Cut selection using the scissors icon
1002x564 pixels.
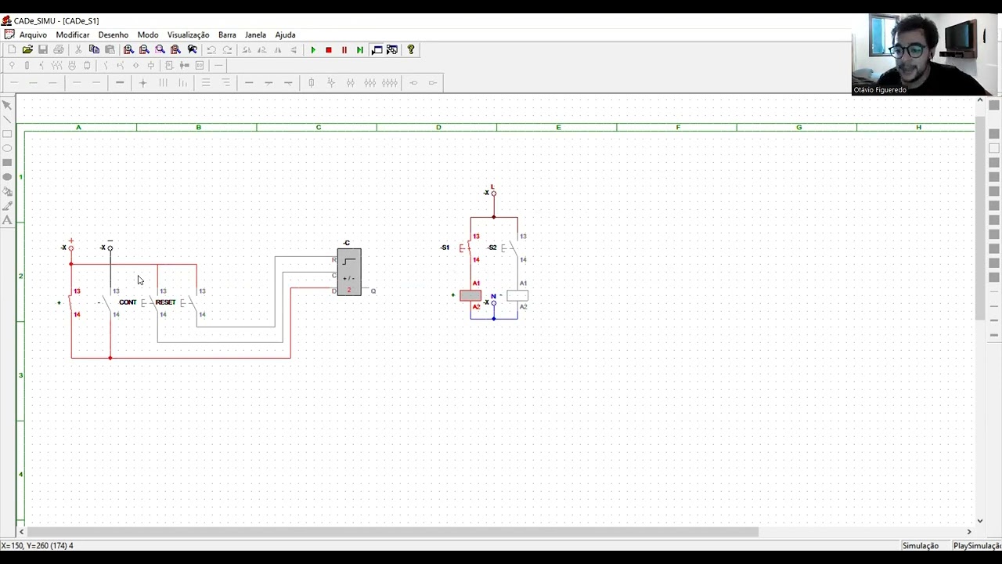(78, 49)
